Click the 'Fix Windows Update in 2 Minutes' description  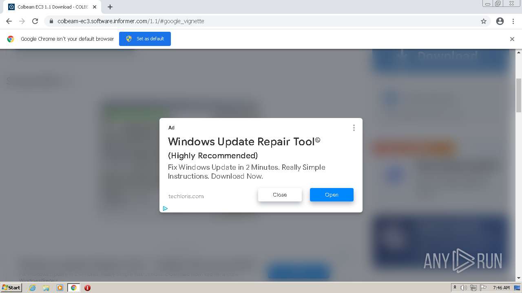click(247, 172)
